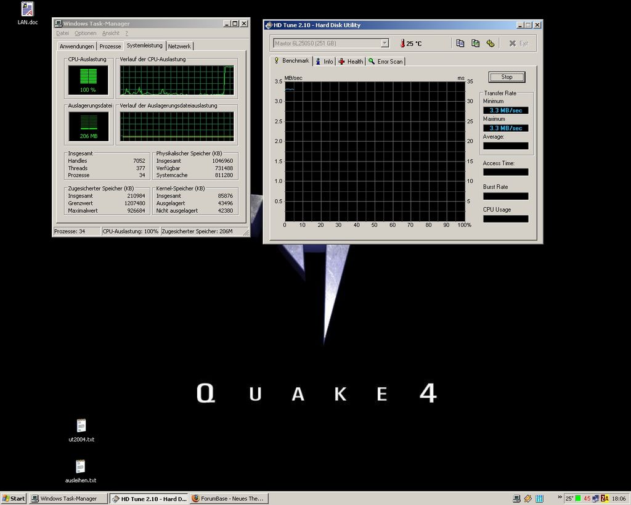This screenshot has width=631, height=505.
Task: Switch to the Benchmark tab
Action: [291, 60]
